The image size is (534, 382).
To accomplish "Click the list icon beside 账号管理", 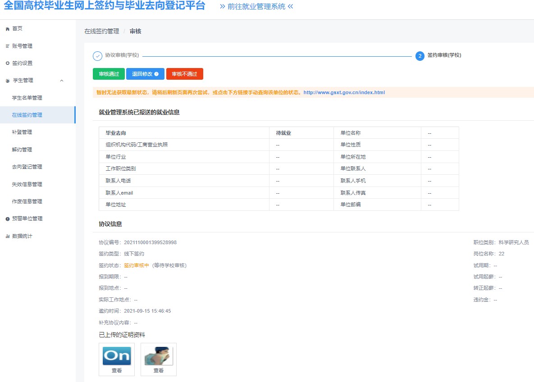I will coord(7,46).
